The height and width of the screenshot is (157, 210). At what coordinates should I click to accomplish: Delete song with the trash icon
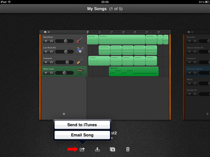point(128,149)
